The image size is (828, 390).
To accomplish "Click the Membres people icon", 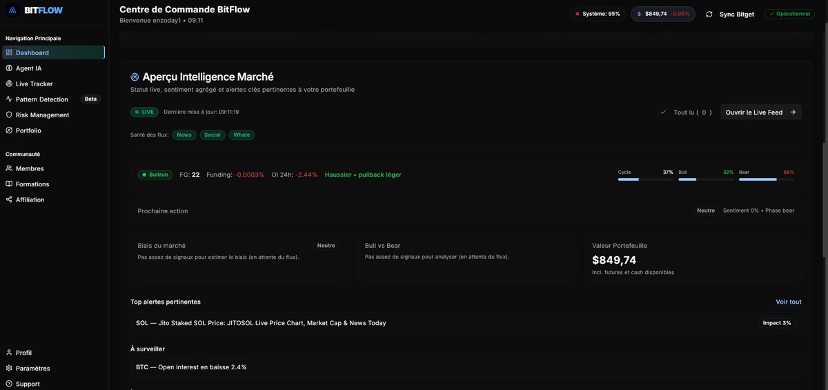I will (9, 168).
